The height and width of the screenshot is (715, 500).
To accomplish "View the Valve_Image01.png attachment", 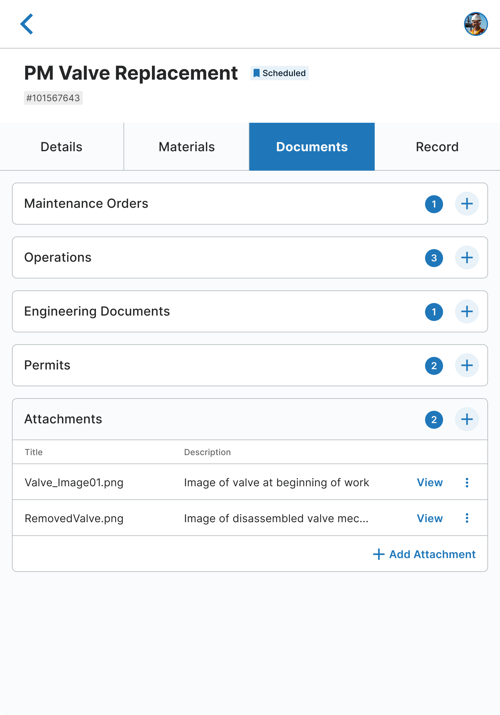I will (x=430, y=482).
